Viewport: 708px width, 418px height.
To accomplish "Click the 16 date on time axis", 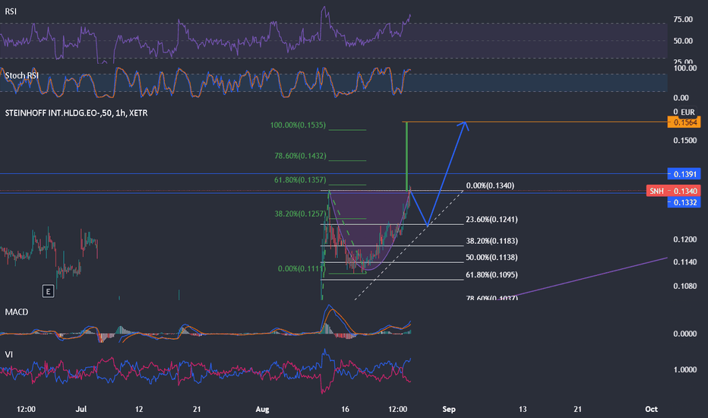I will [345, 409].
